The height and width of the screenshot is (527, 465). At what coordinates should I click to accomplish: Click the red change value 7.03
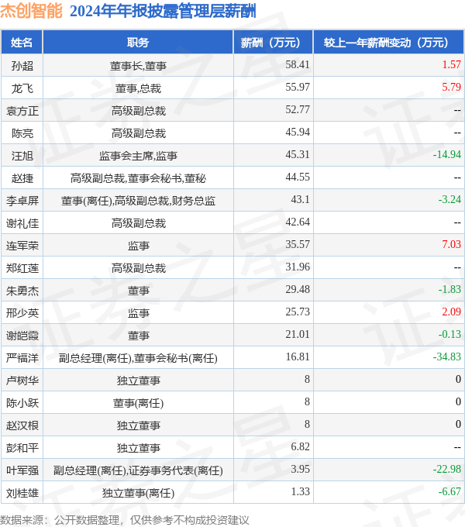pyautogui.click(x=451, y=245)
